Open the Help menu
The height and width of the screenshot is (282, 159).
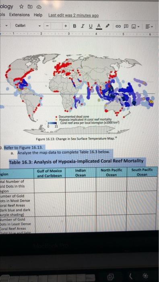pos(38,15)
